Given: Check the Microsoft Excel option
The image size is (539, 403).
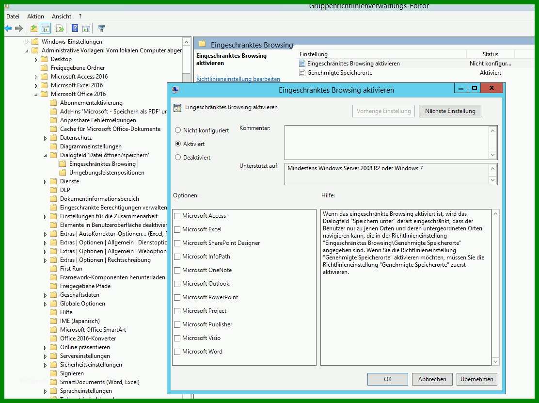Looking at the screenshot, I should coord(177,229).
